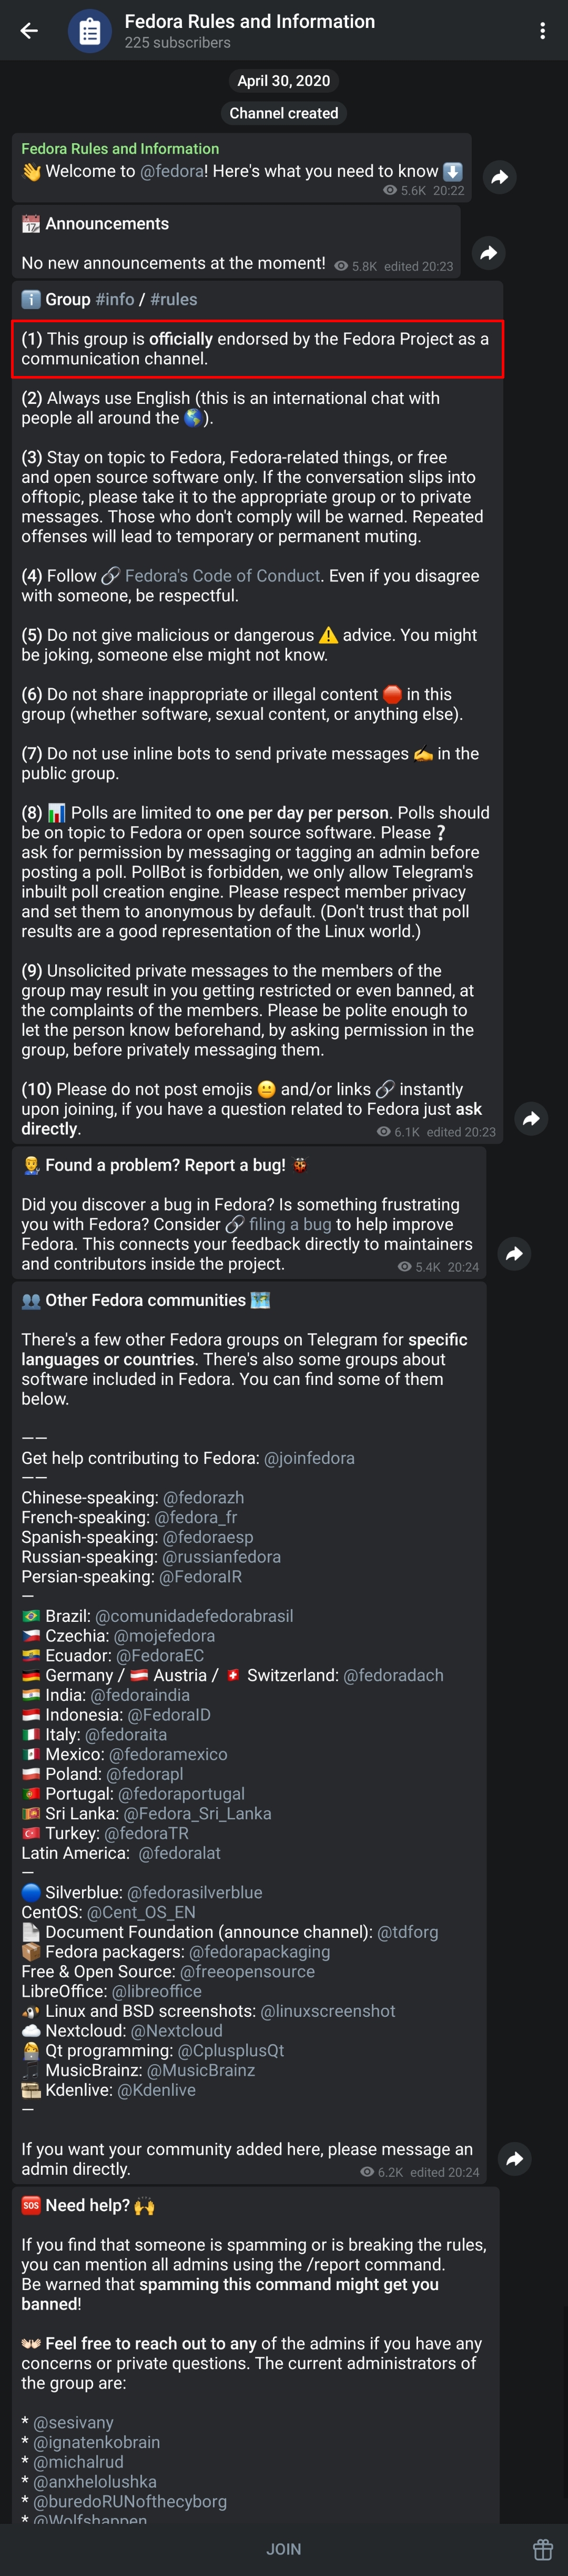Open the channel title header info
Viewport: 568px width, 2576px height.
[250, 31]
